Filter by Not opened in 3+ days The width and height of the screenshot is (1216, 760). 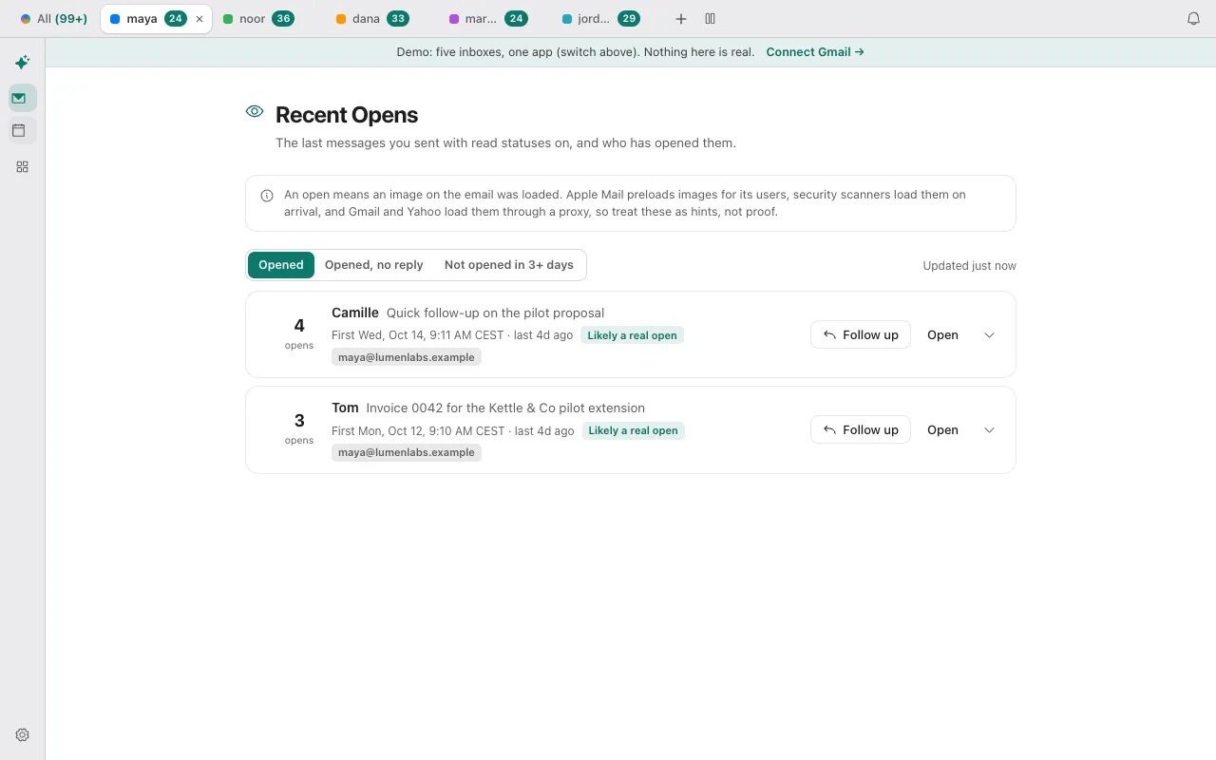(509, 265)
